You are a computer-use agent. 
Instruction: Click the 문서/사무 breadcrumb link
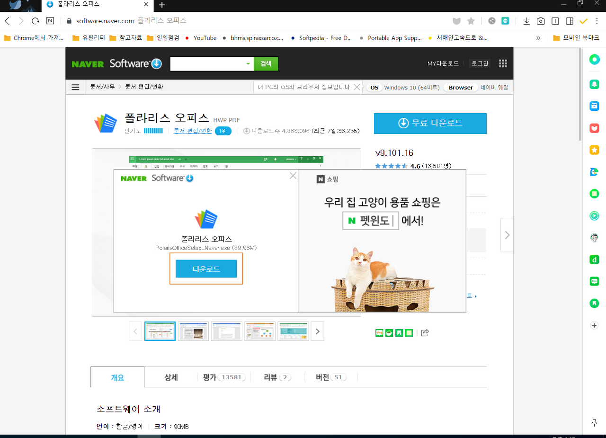pos(102,87)
